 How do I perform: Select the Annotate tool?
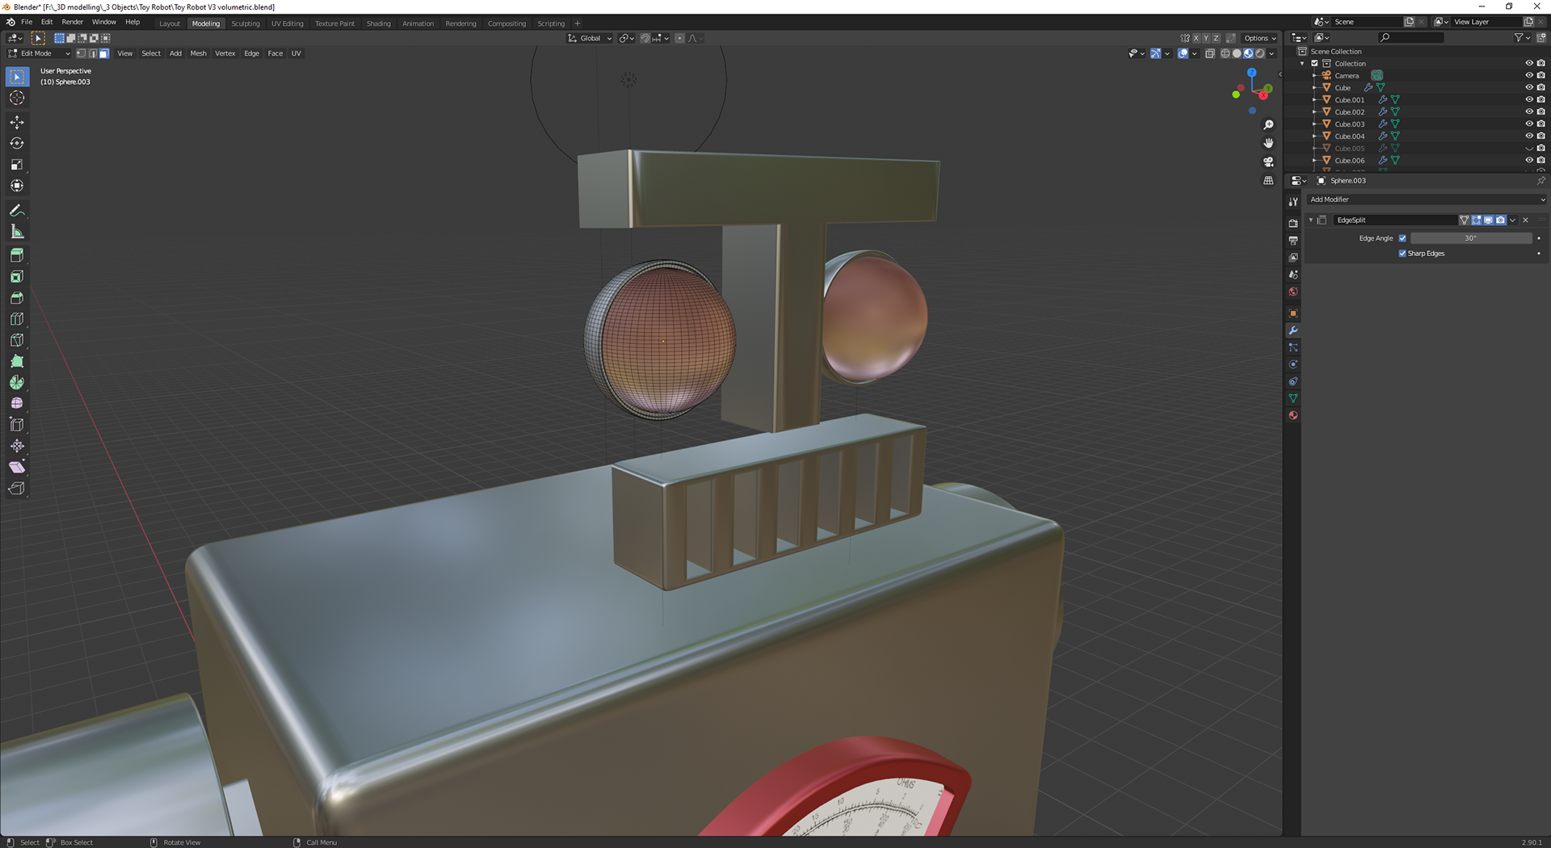point(17,210)
